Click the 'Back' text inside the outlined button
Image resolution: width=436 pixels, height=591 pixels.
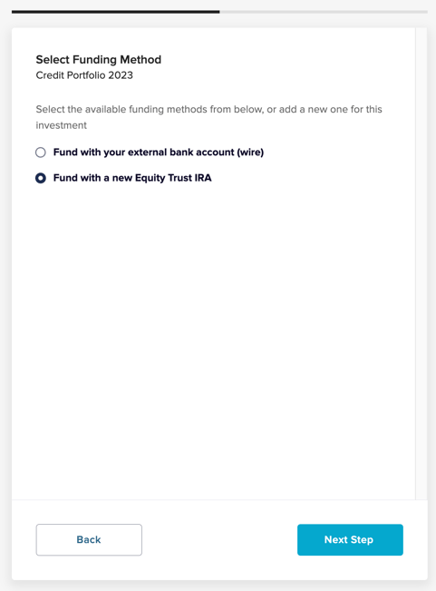(89, 539)
